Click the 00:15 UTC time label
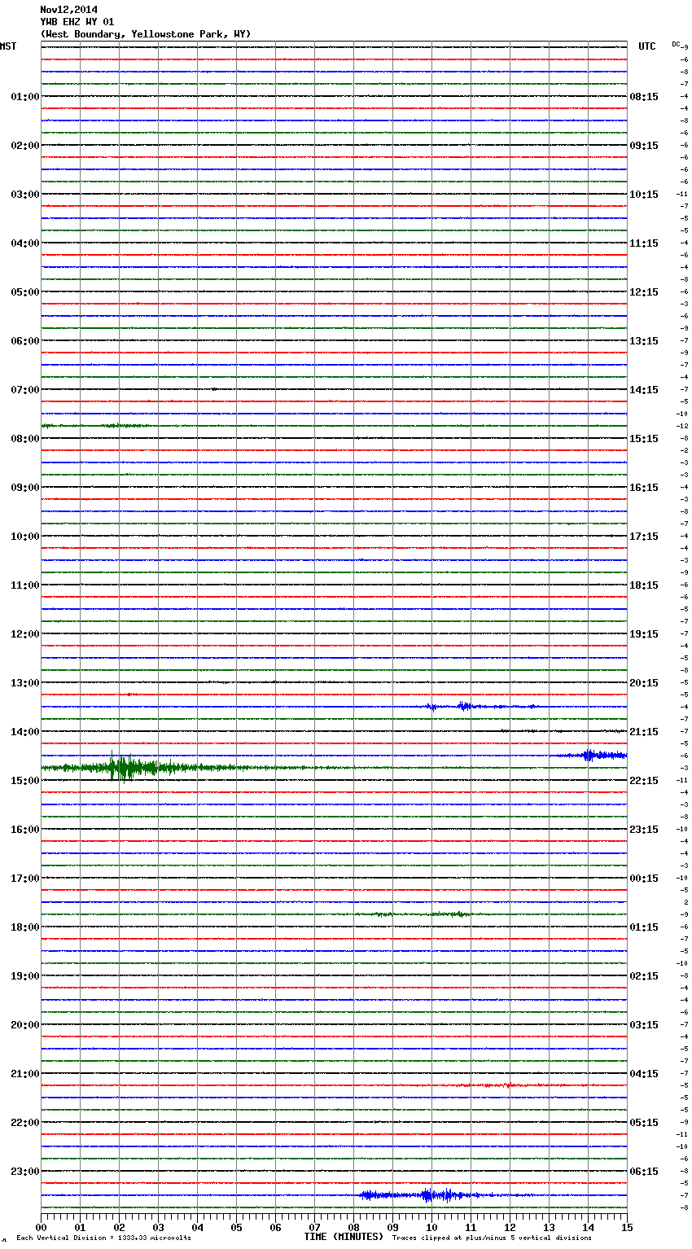 (x=644, y=878)
